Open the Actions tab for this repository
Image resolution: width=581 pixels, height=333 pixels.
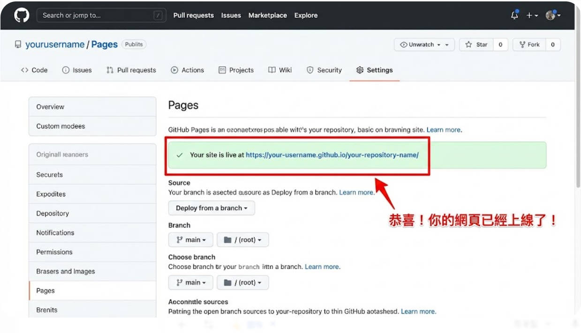coord(187,70)
